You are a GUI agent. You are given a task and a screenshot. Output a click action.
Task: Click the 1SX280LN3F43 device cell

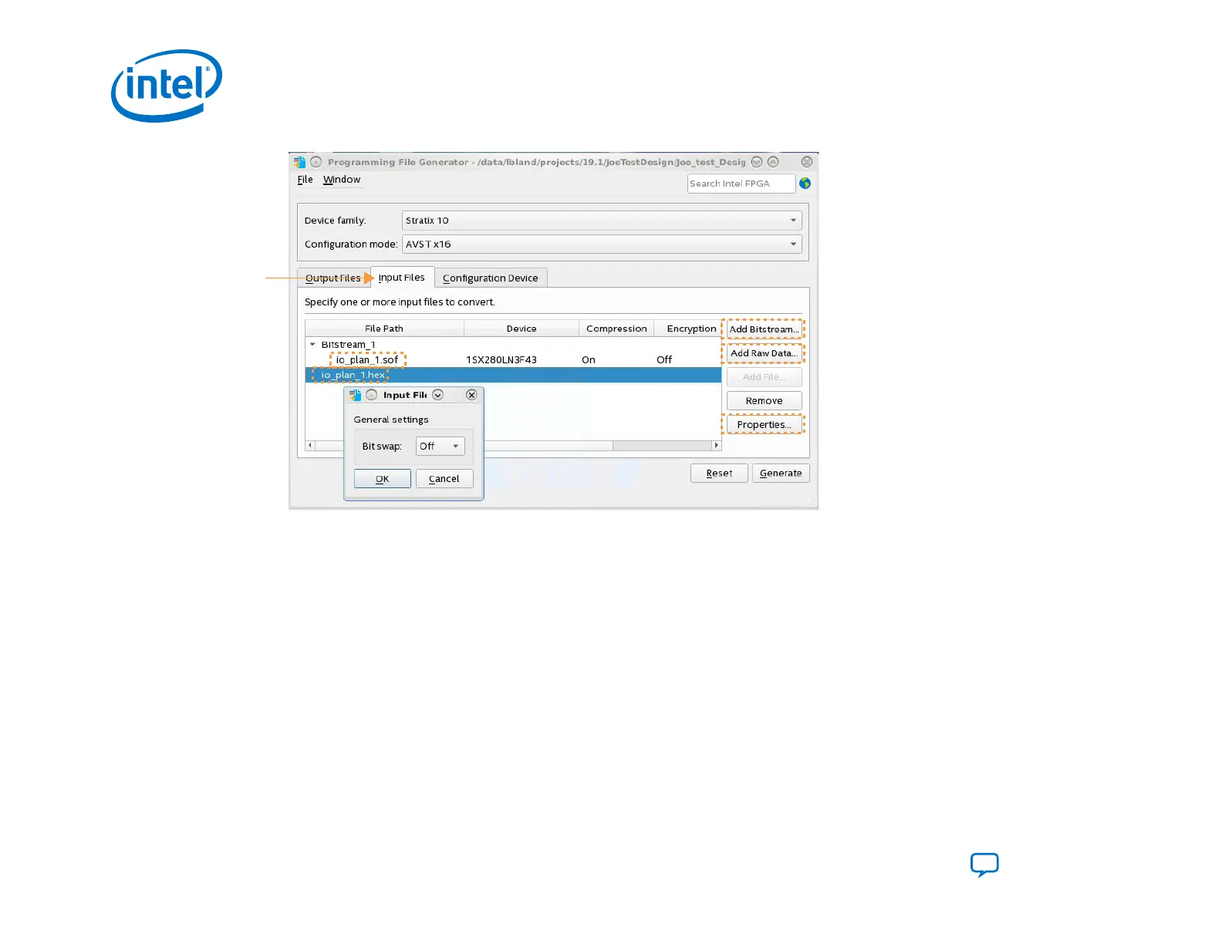coord(501,360)
